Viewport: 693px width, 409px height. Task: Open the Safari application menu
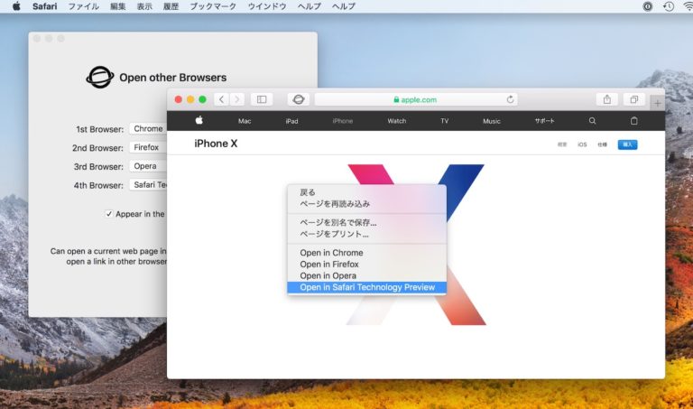point(44,6)
